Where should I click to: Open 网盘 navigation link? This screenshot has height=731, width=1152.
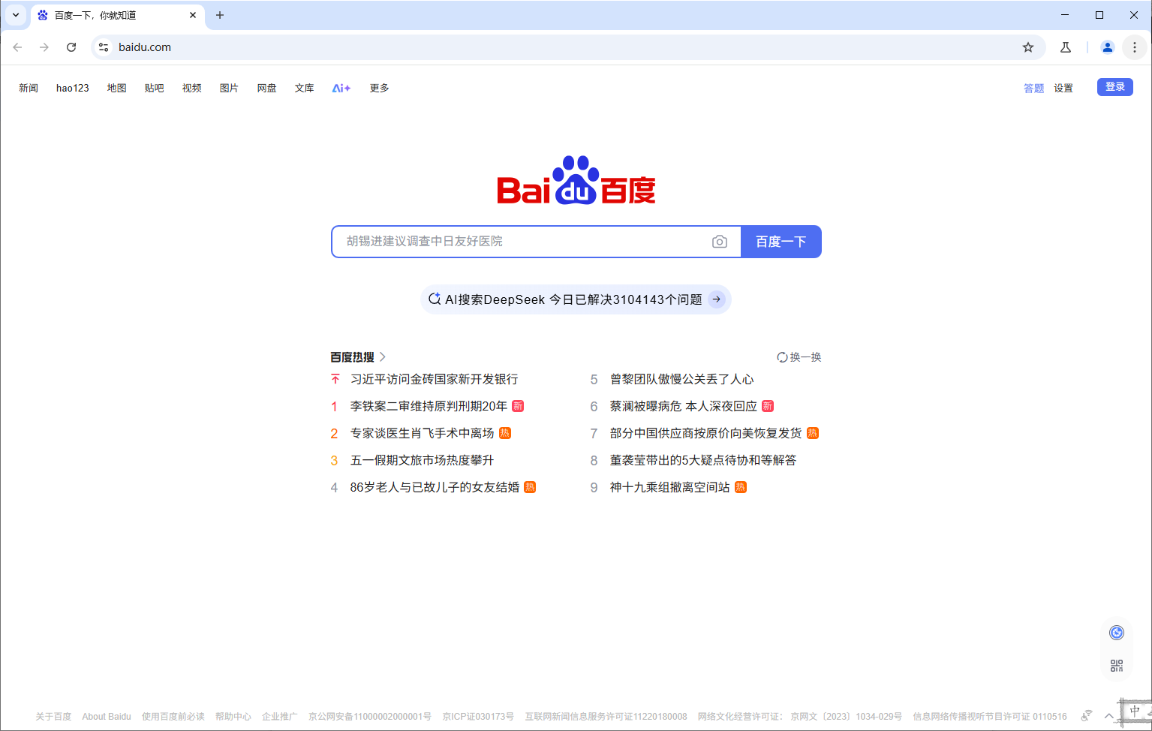[x=266, y=88]
